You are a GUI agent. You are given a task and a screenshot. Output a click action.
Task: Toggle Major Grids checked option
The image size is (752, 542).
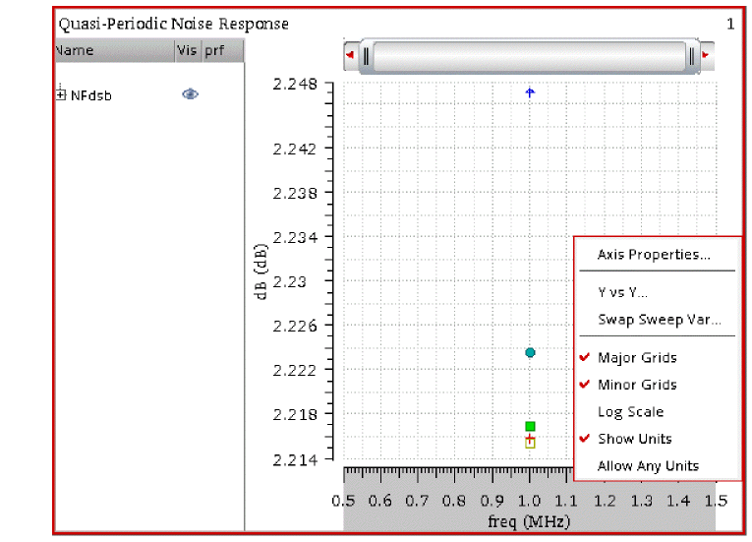tap(637, 358)
